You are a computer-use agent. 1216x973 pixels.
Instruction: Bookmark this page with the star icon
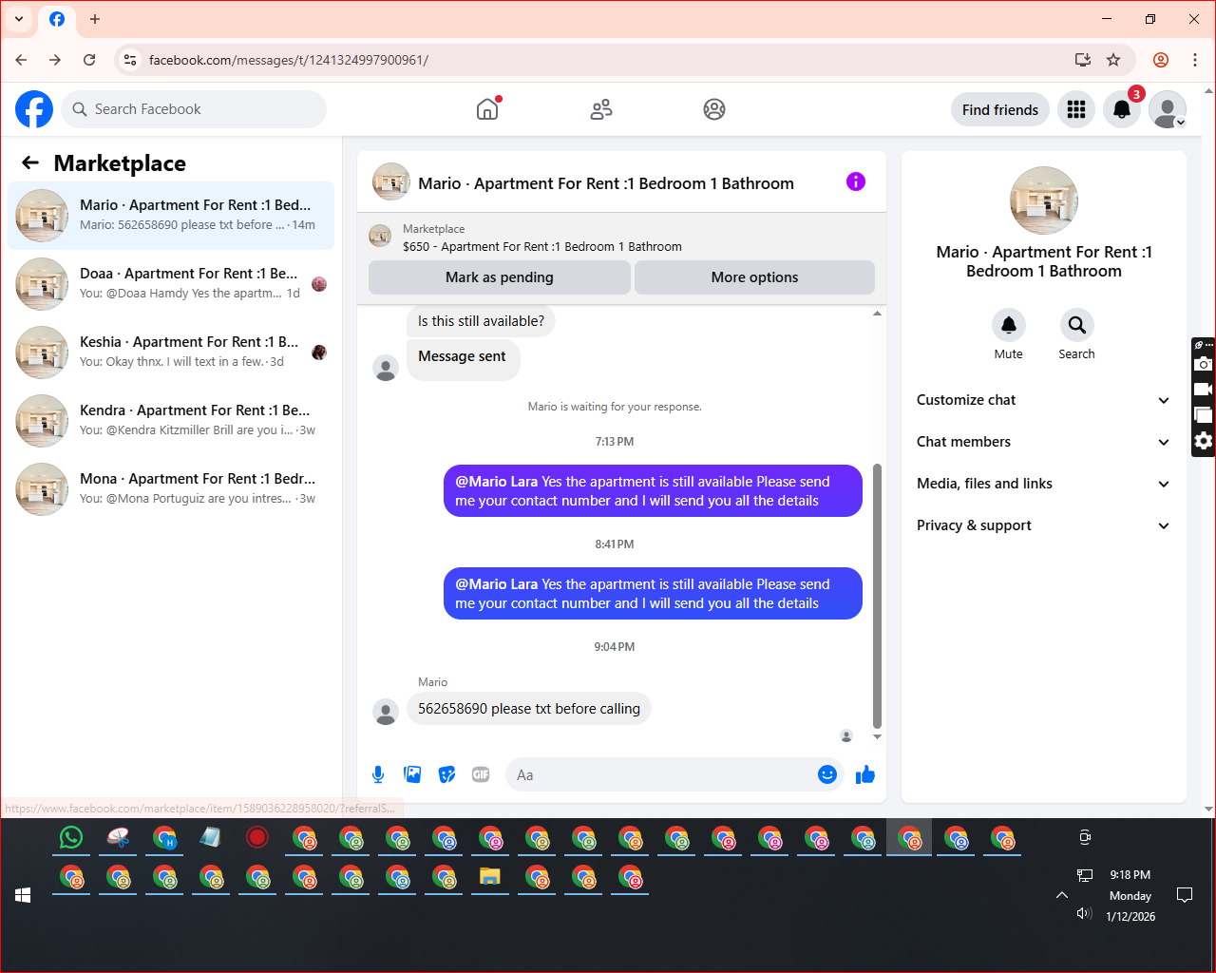click(x=1113, y=60)
